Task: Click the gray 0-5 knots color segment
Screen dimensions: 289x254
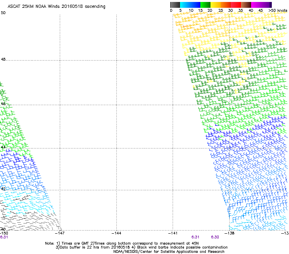Action: (175, 5)
